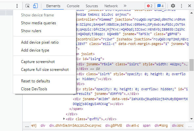Click the scrollbar down arrow

click(191, 119)
